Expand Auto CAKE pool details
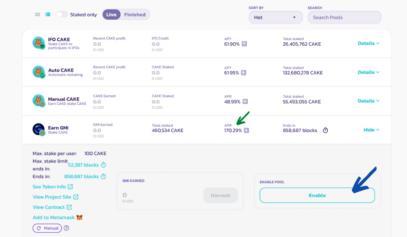407x237 pixels. pos(369,72)
